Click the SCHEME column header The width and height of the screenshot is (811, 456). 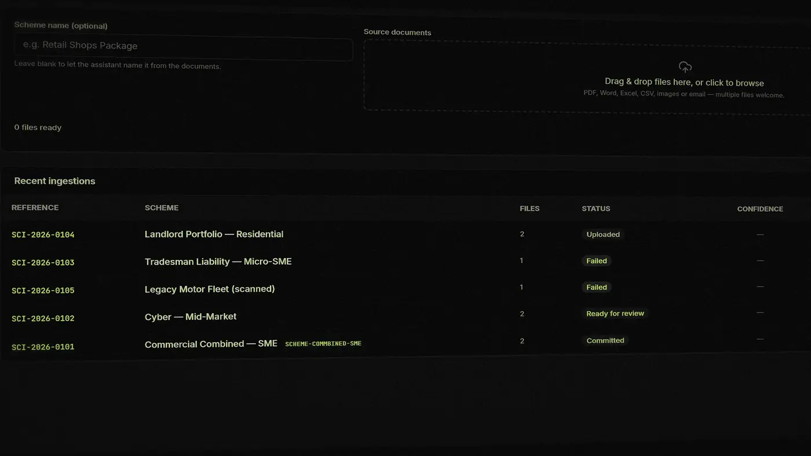pyautogui.click(x=162, y=208)
